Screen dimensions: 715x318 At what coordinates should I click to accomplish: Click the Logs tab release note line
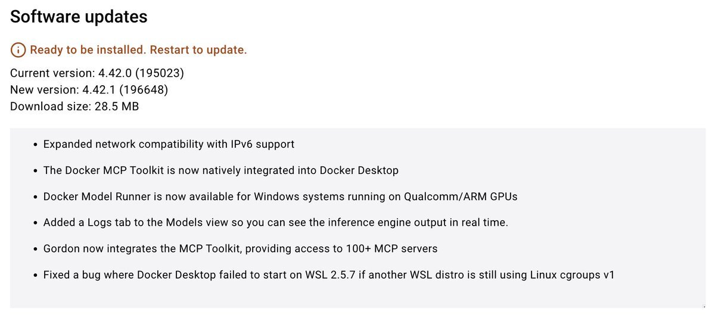[275, 222]
